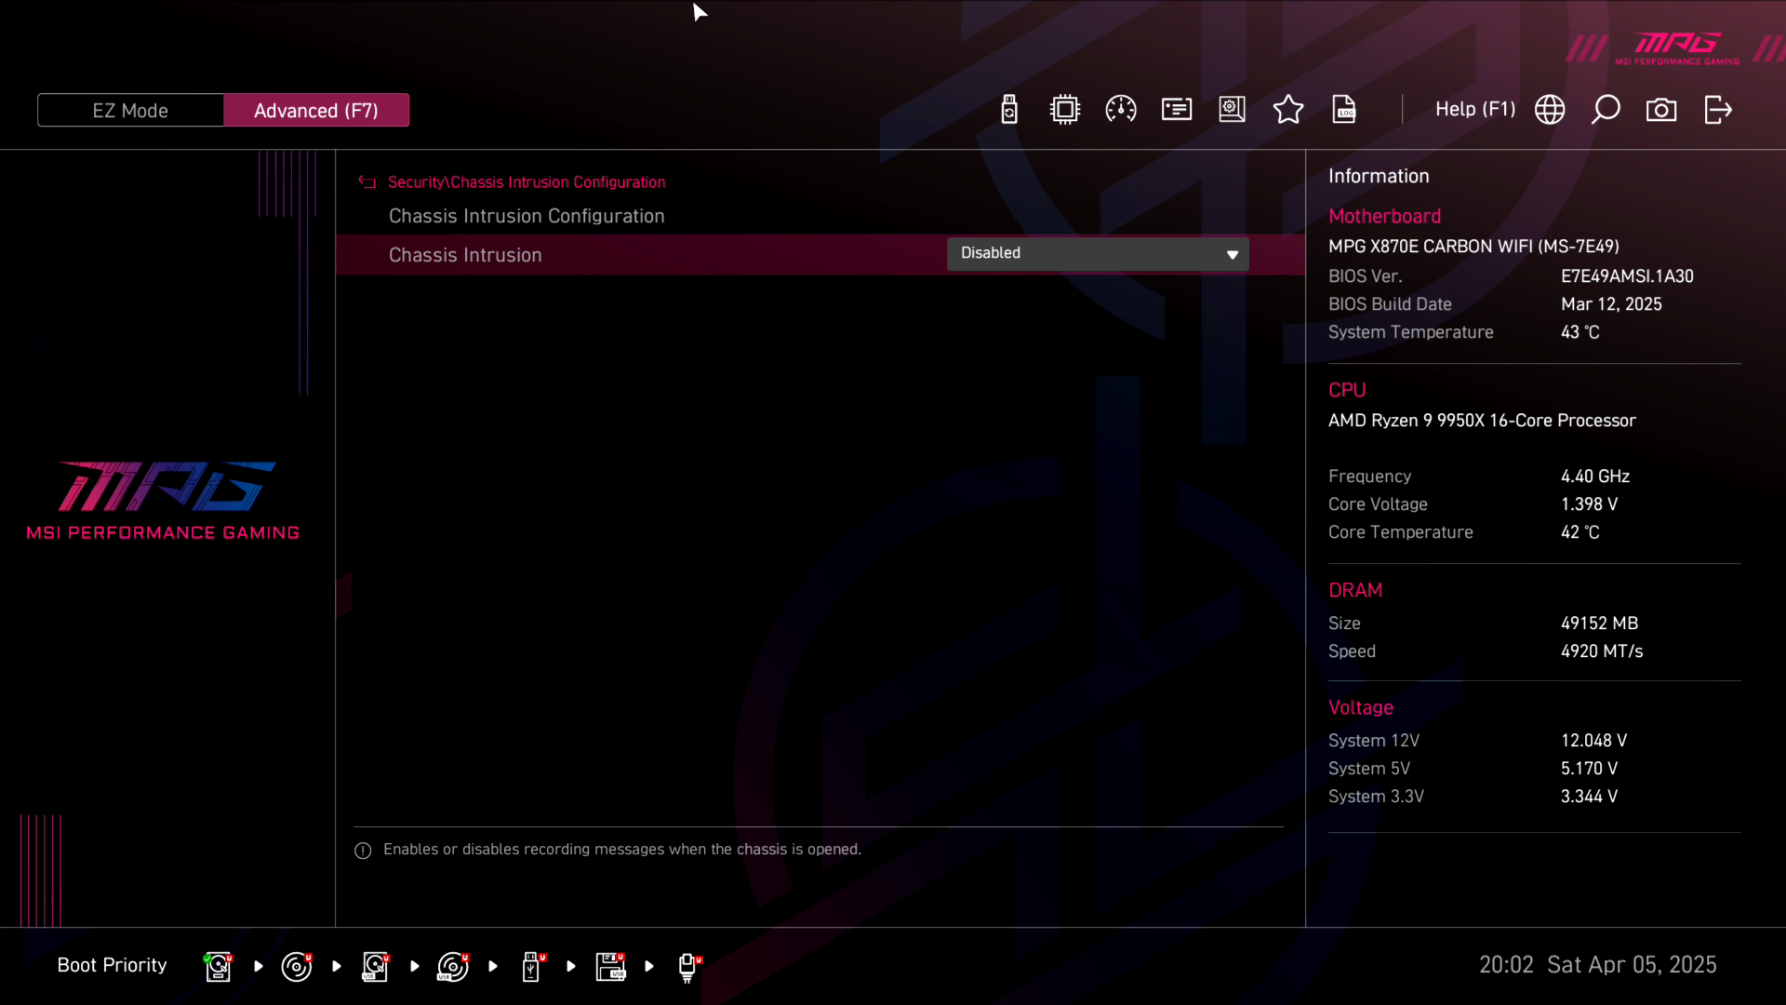Go back via Security breadcrumb link
This screenshot has height=1005, width=1786.
click(x=416, y=182)
